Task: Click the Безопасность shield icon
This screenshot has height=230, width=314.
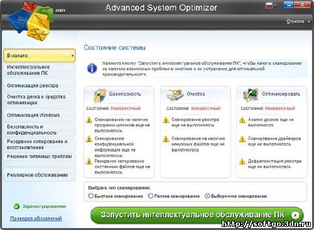Action: 100,96
